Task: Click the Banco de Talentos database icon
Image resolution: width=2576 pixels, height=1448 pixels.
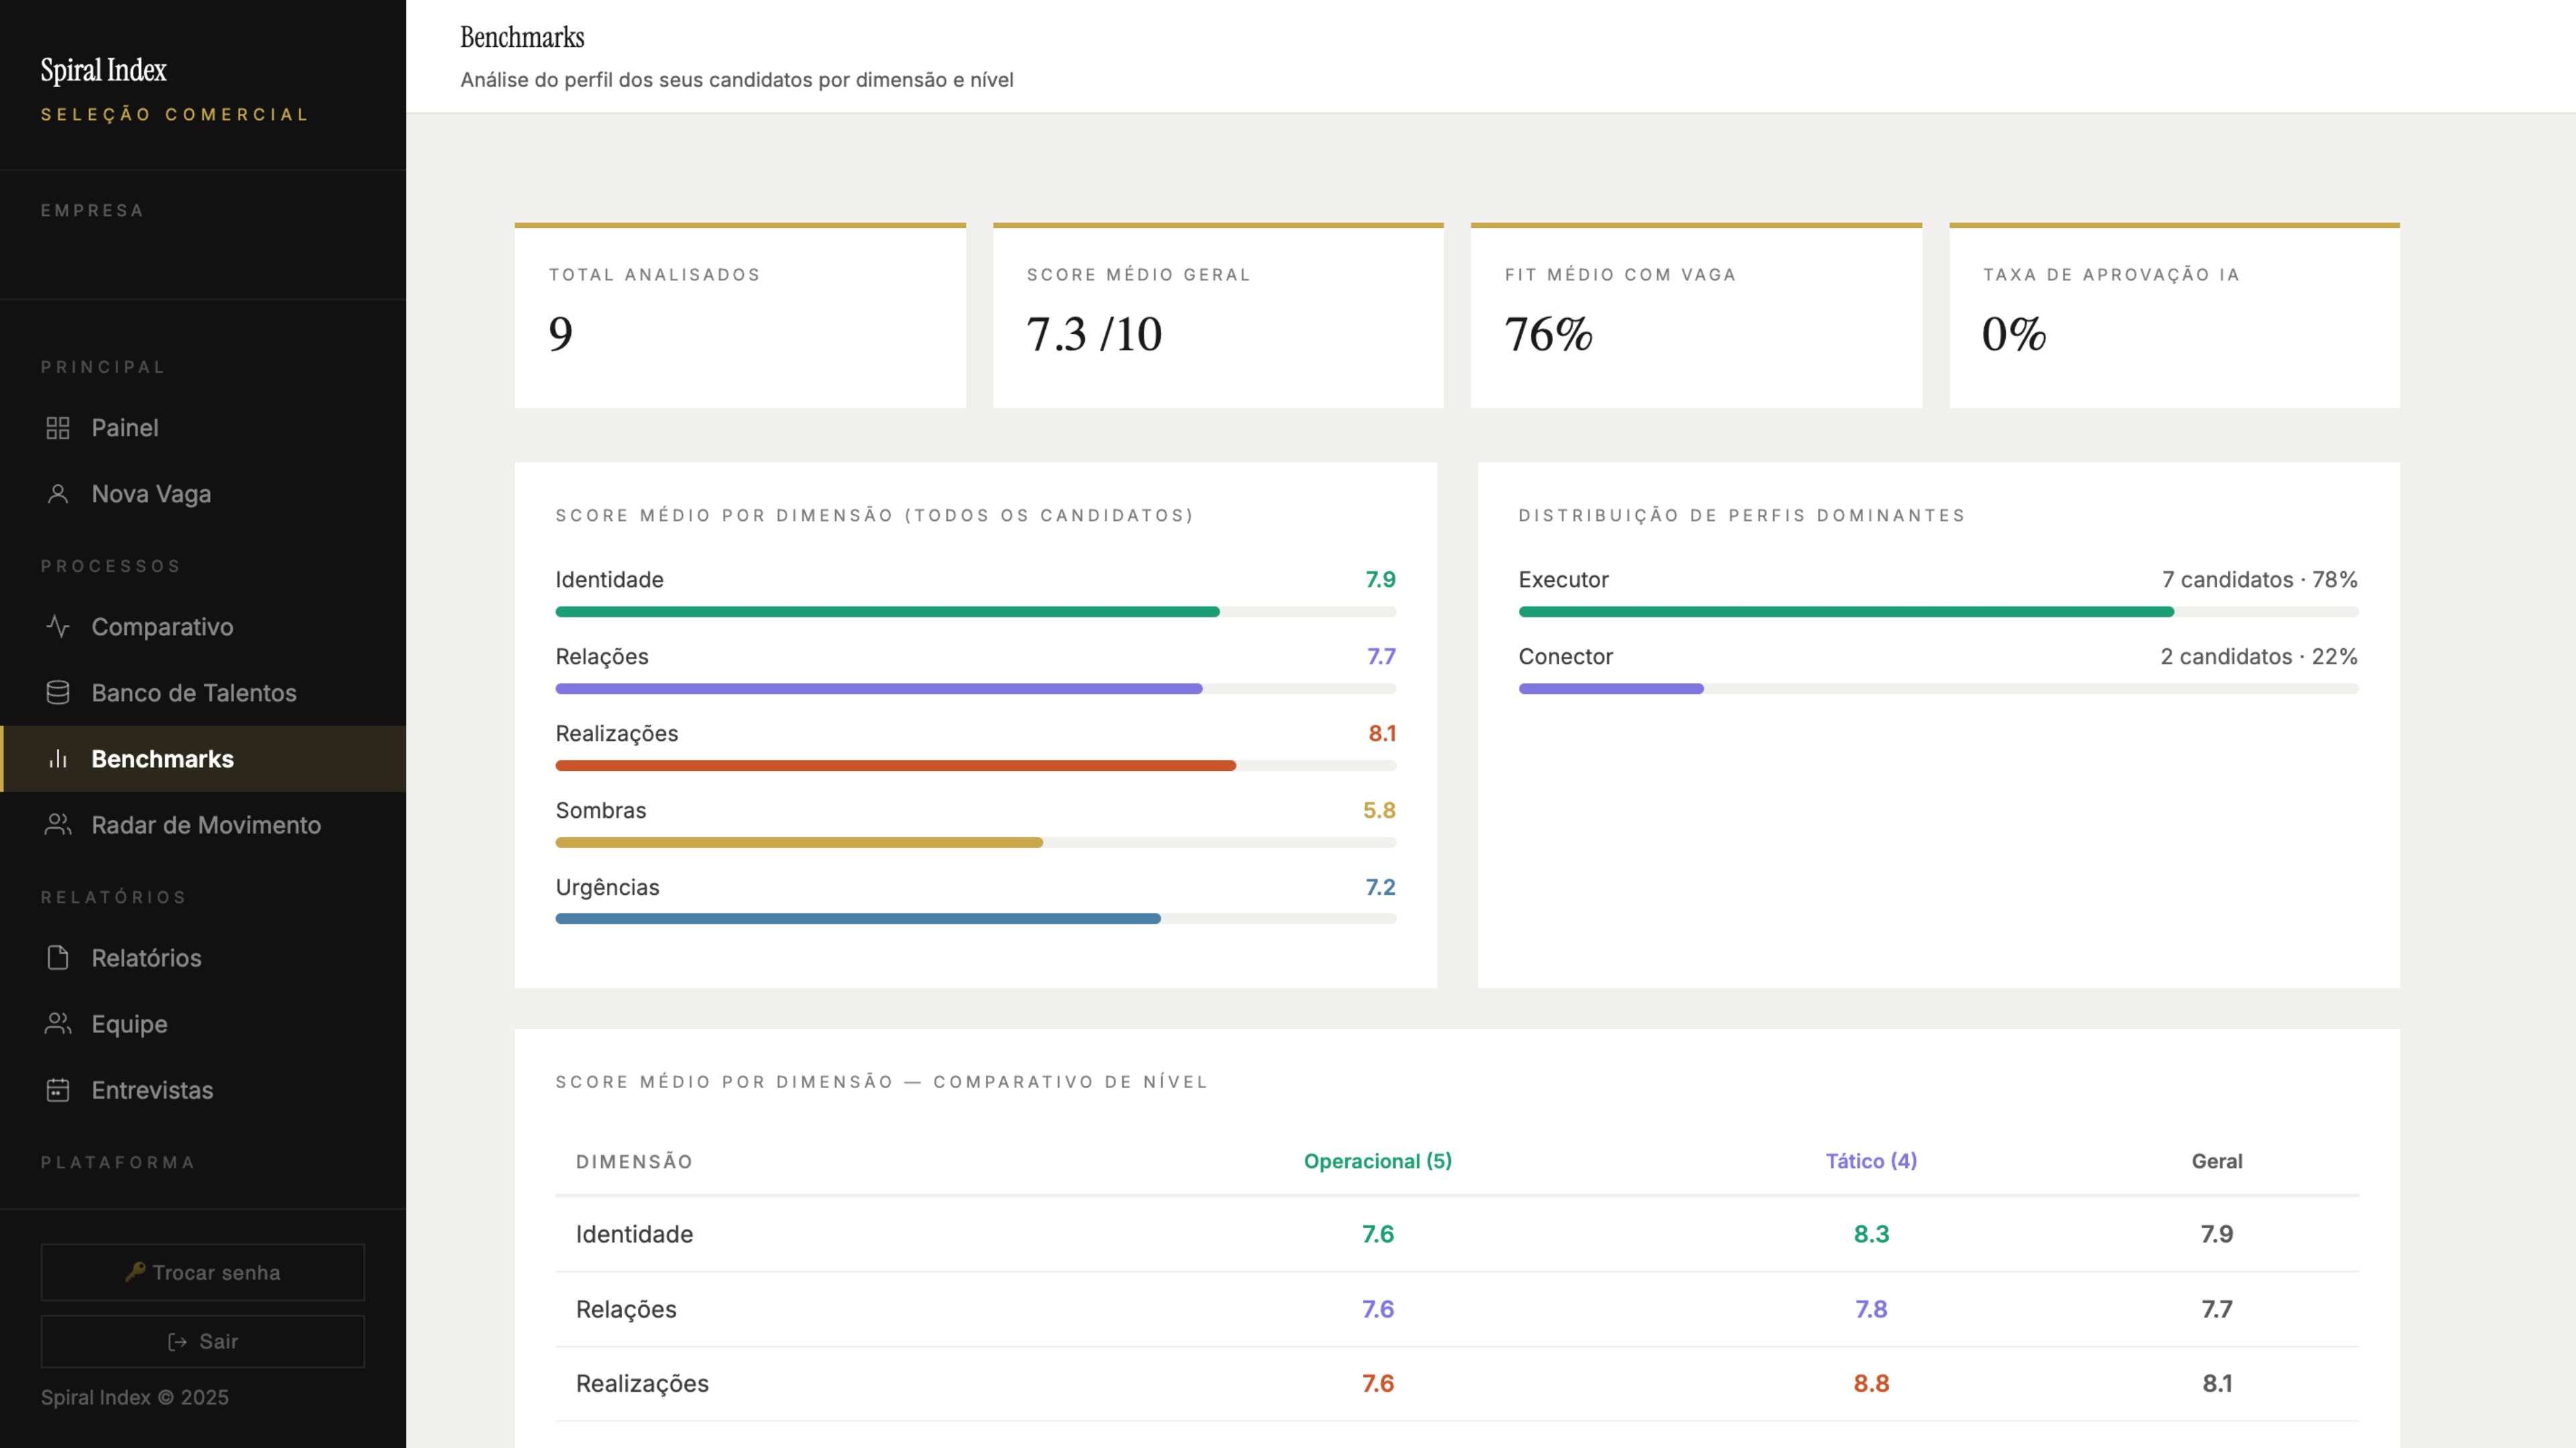Action: point(58,692)
